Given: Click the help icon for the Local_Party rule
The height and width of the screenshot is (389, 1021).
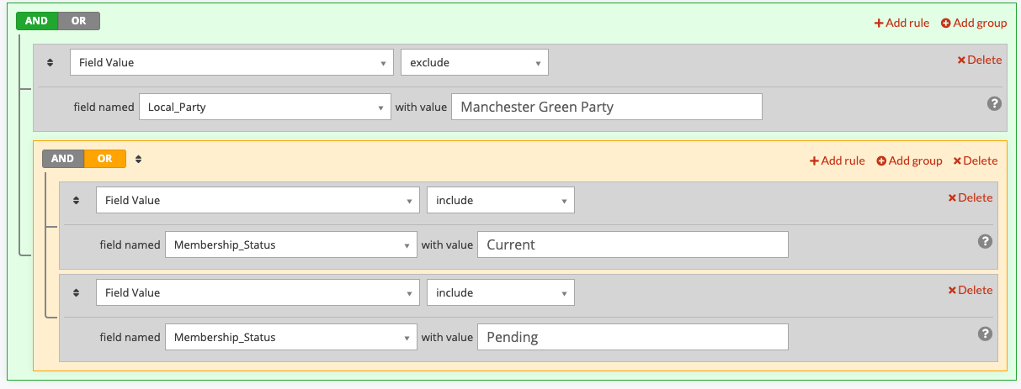Looking at the screenshot, I should click(993, 103).
